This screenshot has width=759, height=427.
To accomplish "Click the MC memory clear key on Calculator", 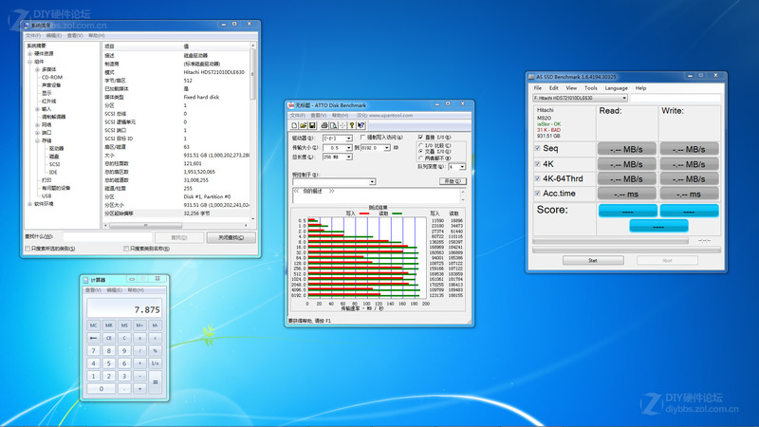I will point(93,325).
